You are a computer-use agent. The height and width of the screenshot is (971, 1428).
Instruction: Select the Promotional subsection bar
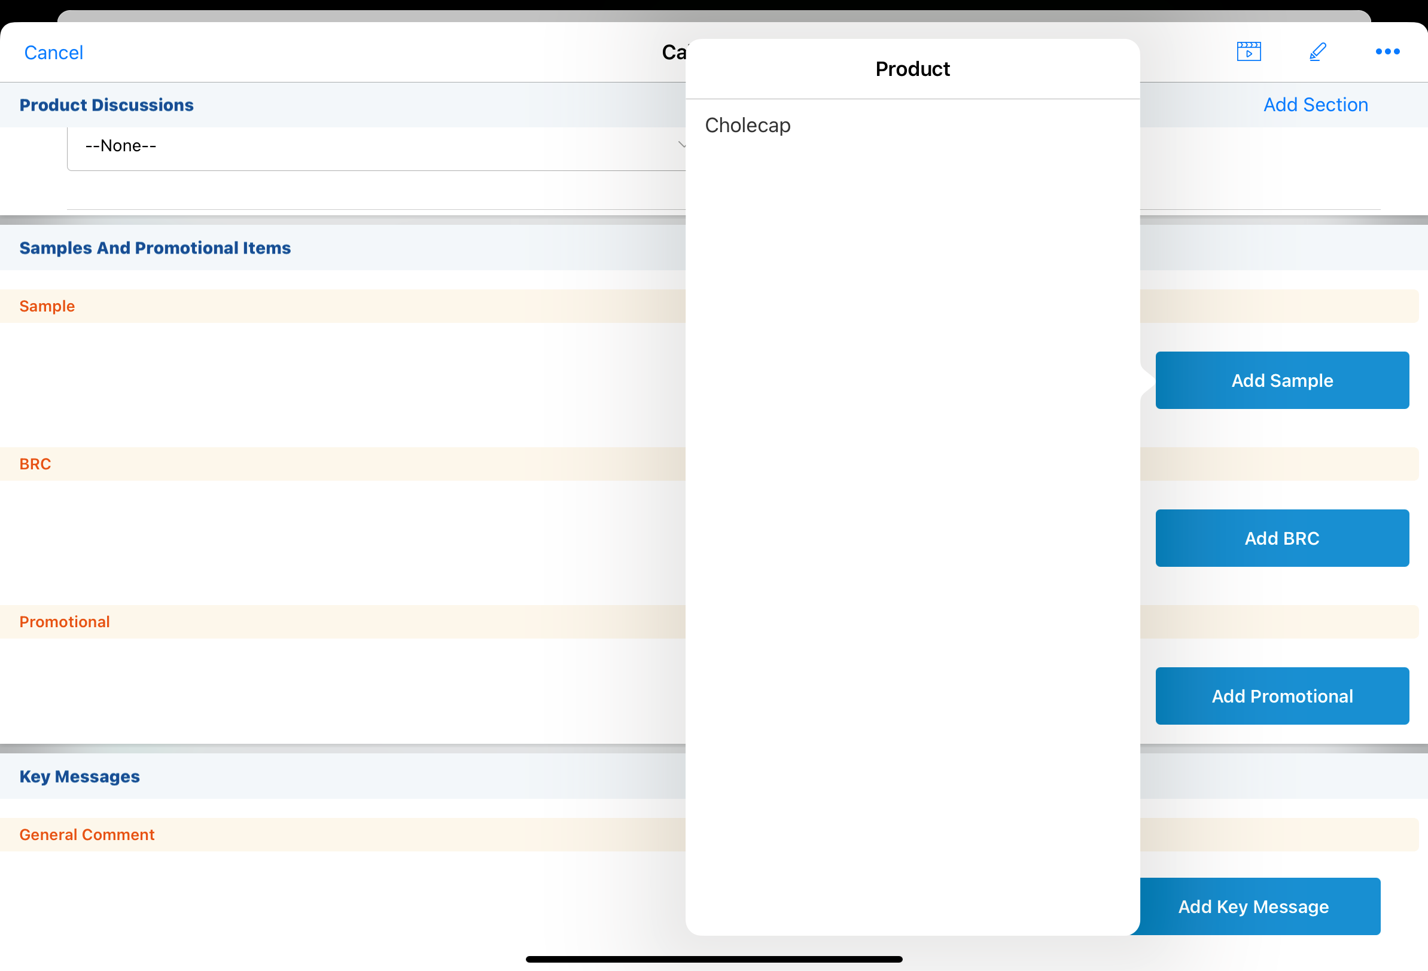tap(65, 622)
